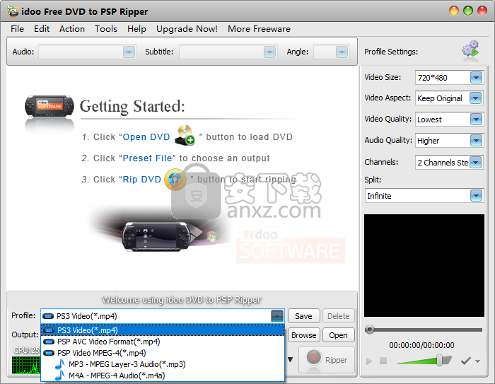Select PS3 Video(*.mp4) from profile list
The height and width of the screenshot is (384, 495).
click(163, 330)
